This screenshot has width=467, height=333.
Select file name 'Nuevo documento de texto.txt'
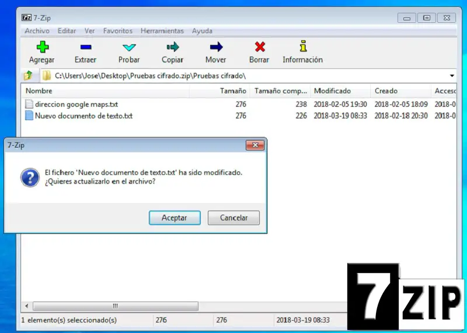pos(83,115)
